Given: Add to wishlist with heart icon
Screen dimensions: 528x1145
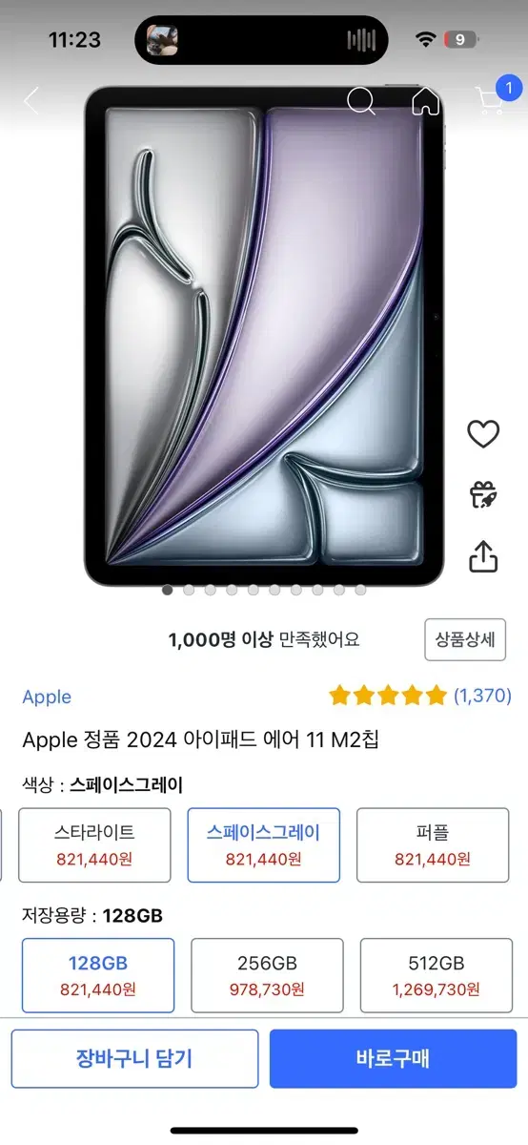Looking at the screenshot, I should (483, 434).
